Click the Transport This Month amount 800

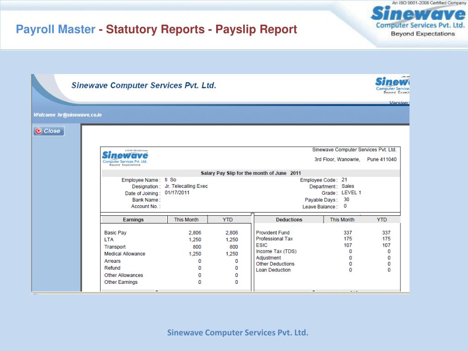click(197, 247)
